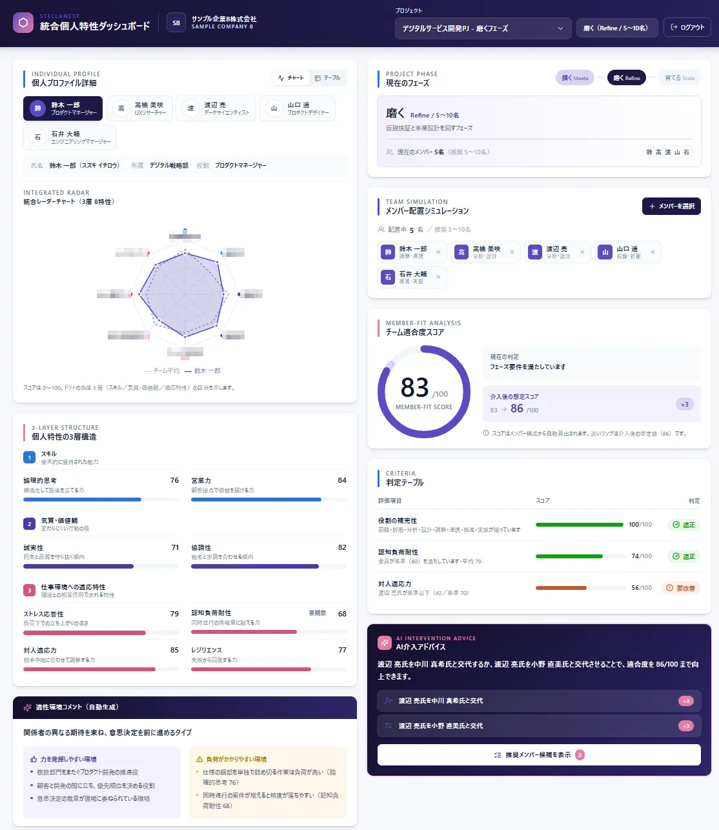
Task: Select the 育てる Scale phase pill
Action: coord(680,78)
